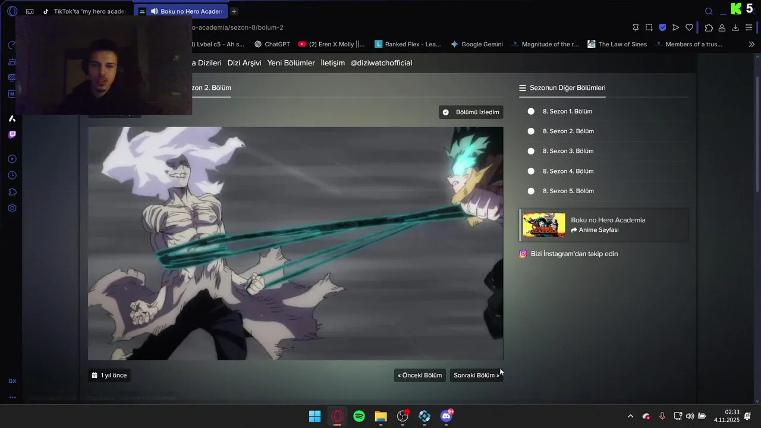
Task: Go to Sonraki Bölüm
Action: pyautogui.click(x=476, y=375)
